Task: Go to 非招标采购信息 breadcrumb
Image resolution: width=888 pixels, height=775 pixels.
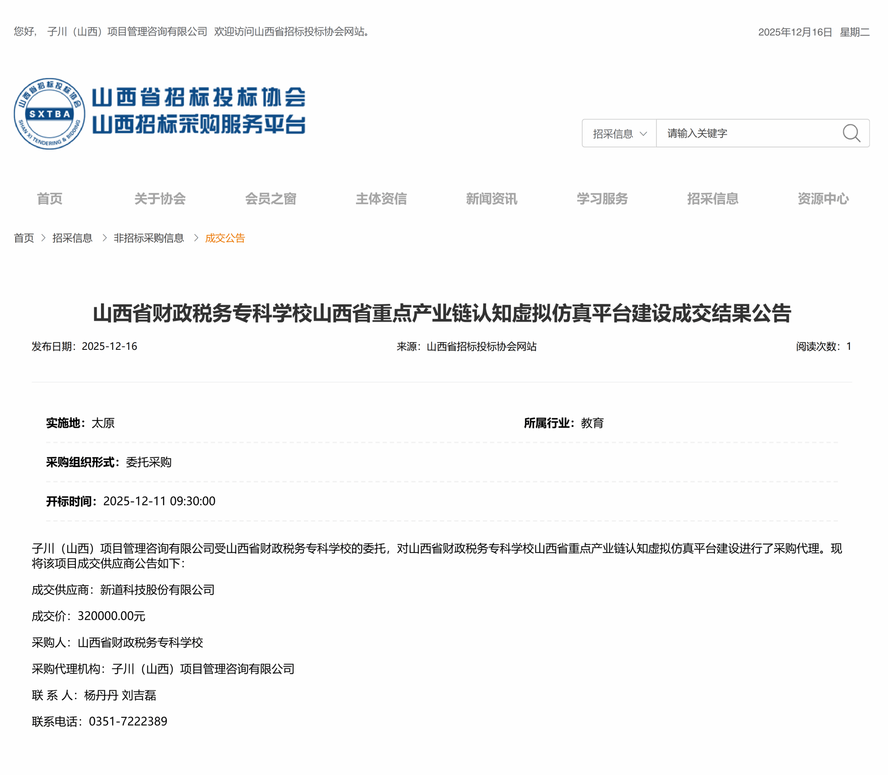Action: pyautogui.click(x=149, y=238)
